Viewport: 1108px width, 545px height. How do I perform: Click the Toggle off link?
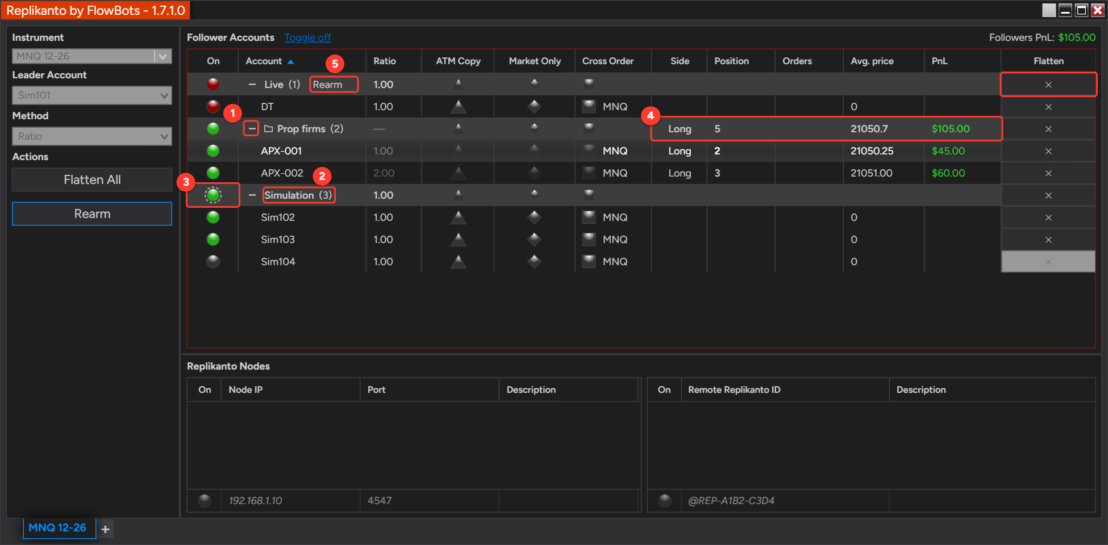[307, 37]
